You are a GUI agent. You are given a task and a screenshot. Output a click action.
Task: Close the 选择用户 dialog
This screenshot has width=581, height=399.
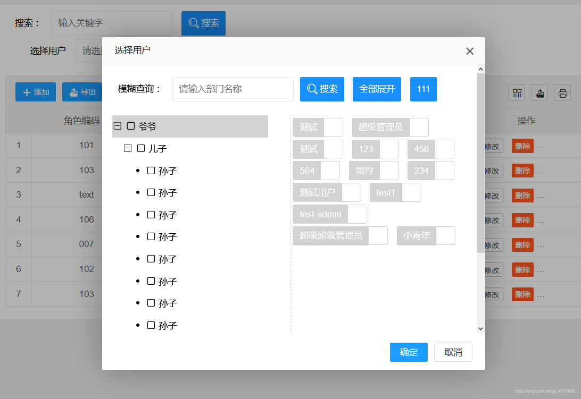469,51
